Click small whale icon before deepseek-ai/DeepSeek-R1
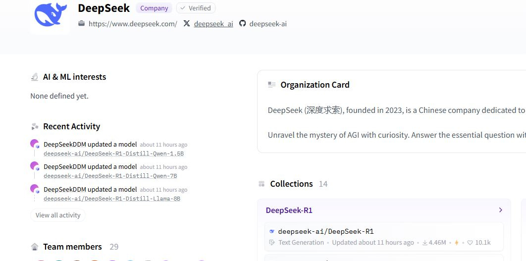This screenshot has height=261, width=526. [x=272, y=231]
